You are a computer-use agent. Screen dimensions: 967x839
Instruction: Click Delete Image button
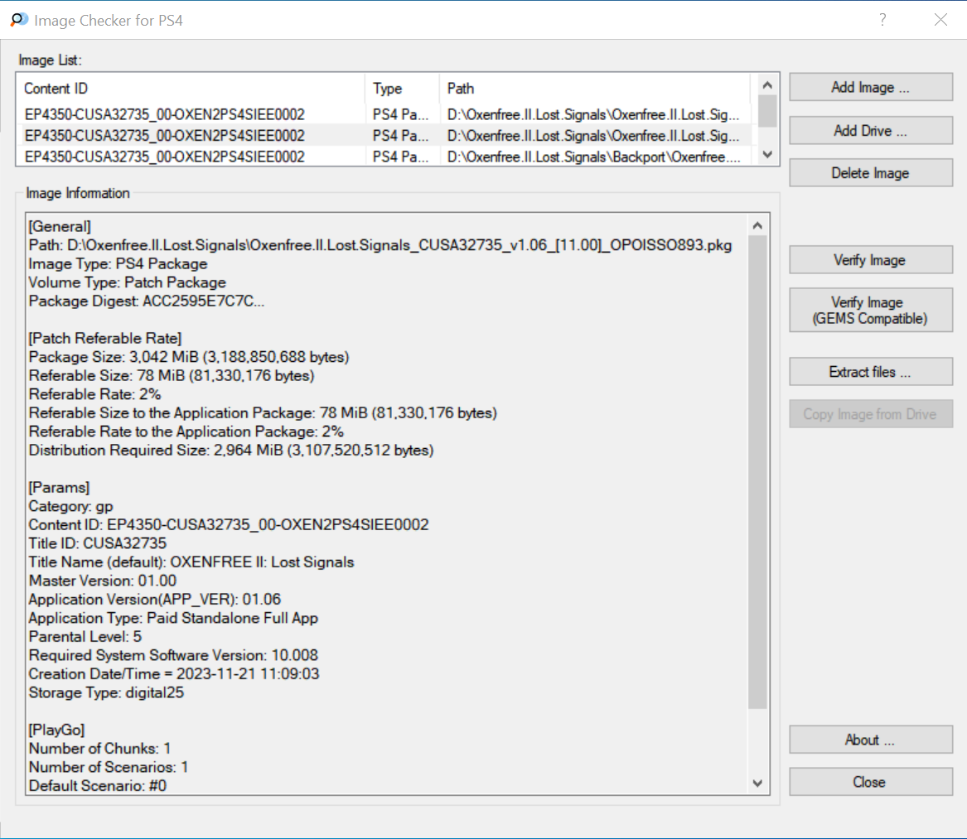click(x=870, y=173)
